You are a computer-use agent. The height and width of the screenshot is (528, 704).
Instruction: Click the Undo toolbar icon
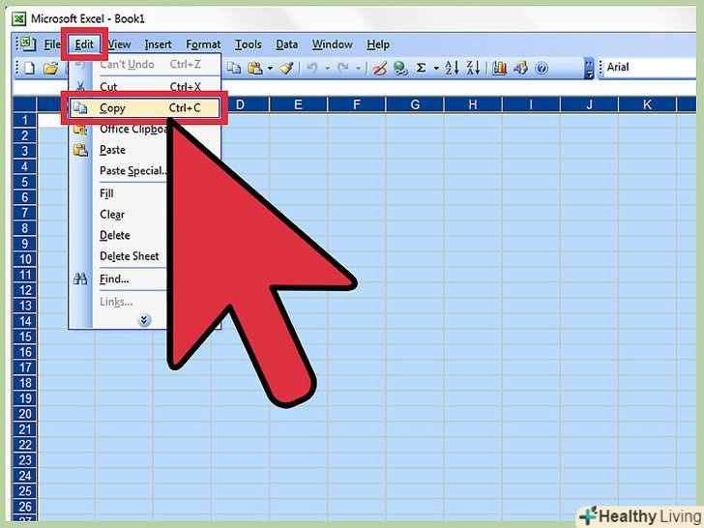tap(311, 69)
